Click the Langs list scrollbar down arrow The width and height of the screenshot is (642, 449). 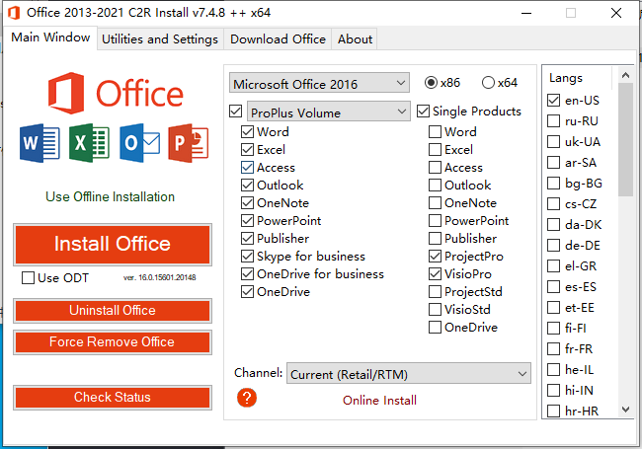[x=626, y=410]
